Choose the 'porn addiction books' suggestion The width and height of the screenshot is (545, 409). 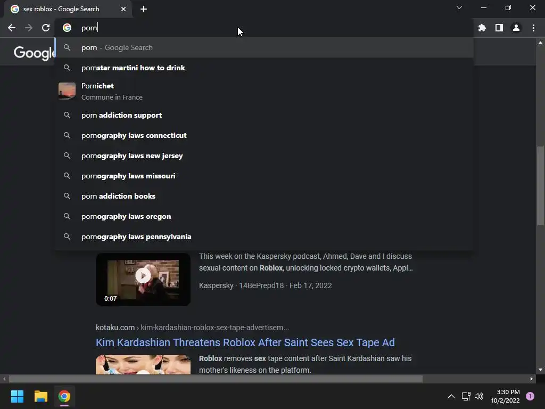click(264, 196)
